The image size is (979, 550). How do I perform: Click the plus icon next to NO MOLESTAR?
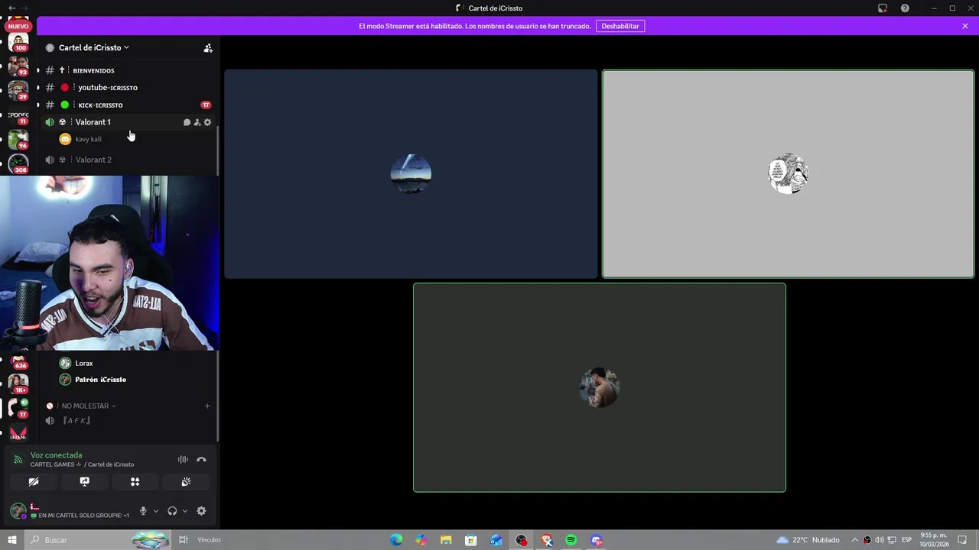pos(207,406)
